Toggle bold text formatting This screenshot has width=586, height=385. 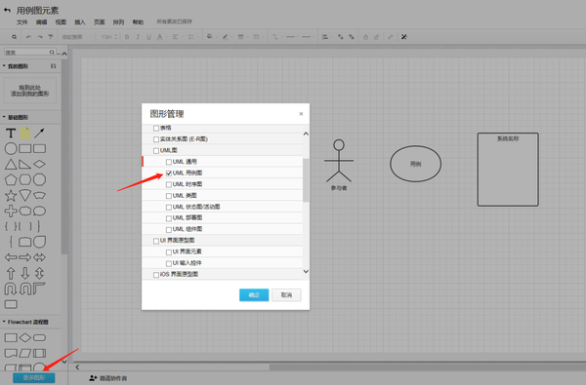click(x=127, y=37)
